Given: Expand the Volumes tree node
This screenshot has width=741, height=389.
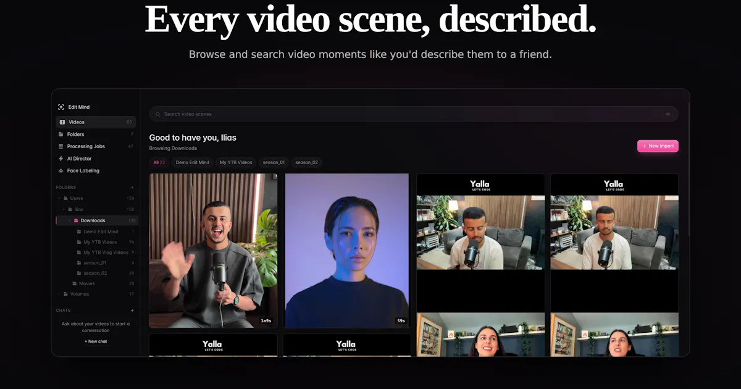Looking at the screenshot, I should (59, 294).
